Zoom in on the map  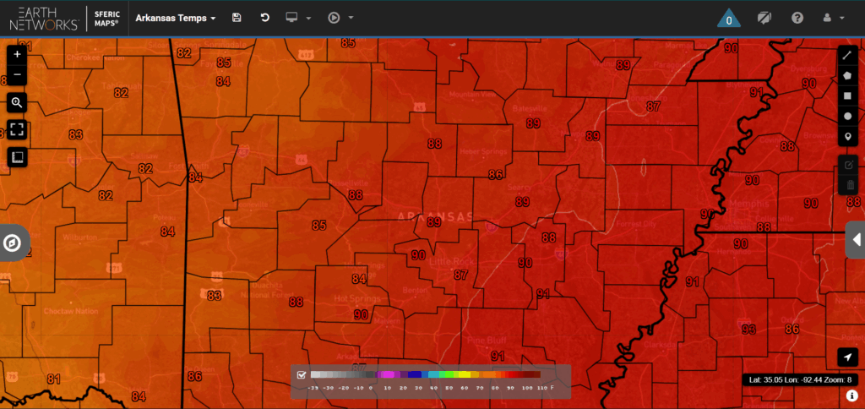18,54
